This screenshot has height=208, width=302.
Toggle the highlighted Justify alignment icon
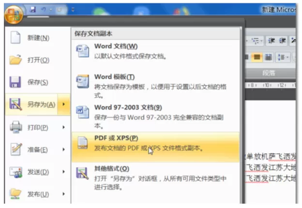257,57
